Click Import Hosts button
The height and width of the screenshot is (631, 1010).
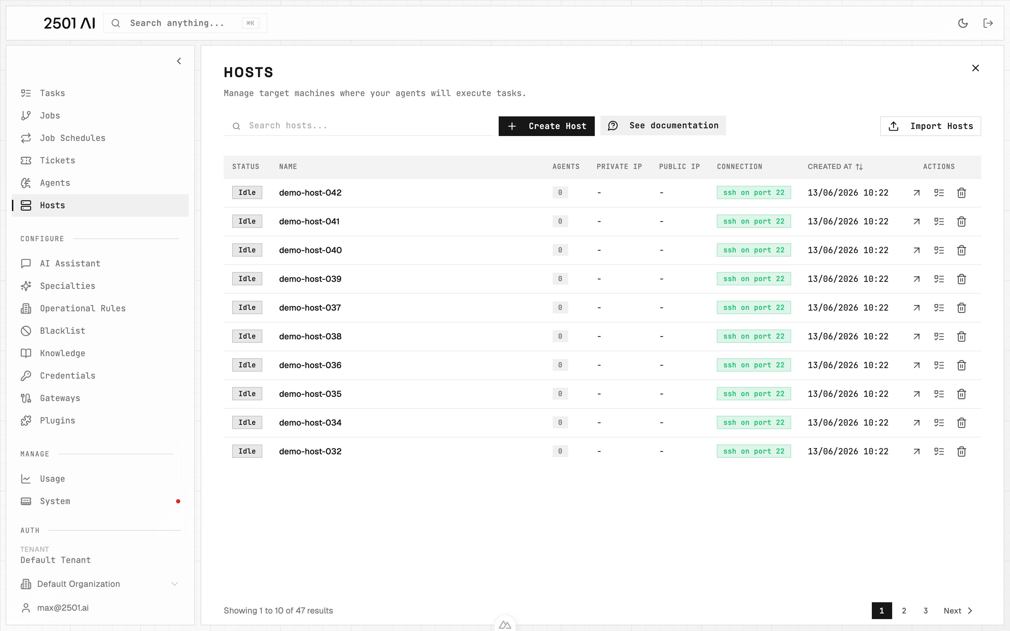point(930,126)
